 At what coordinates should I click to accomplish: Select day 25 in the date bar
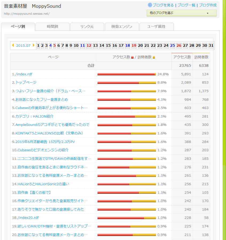(x=173, y=45)
